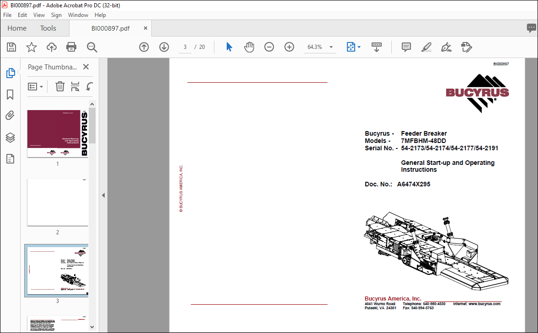
Task: Click the Telephone: 540-980-4530 text
Action: click(424, 304)
